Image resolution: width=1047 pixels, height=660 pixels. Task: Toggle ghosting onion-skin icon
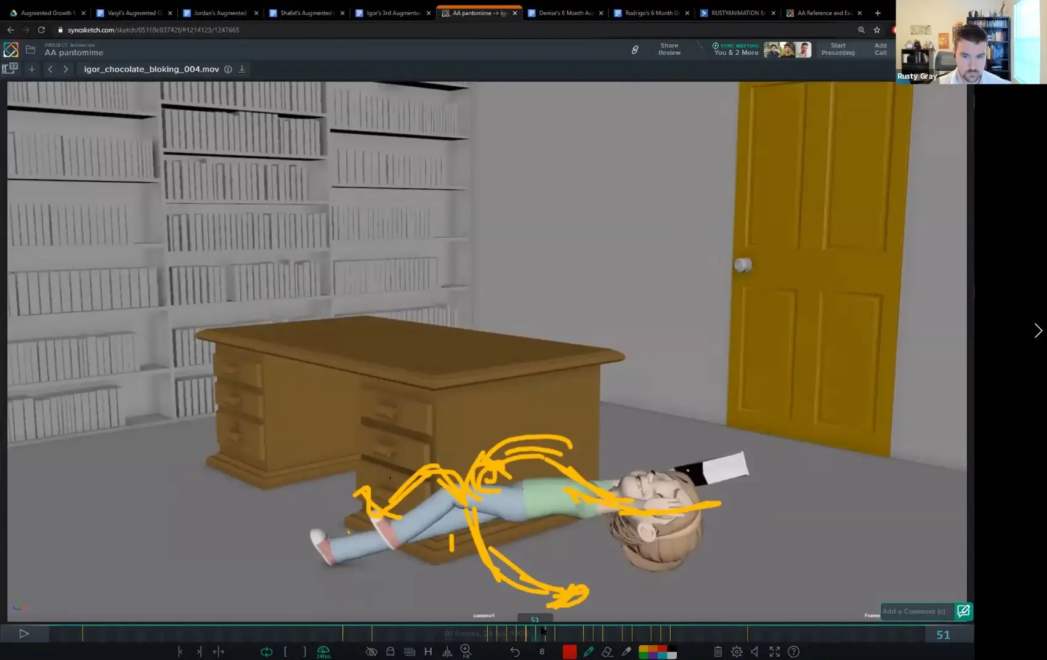click(390, 651)
